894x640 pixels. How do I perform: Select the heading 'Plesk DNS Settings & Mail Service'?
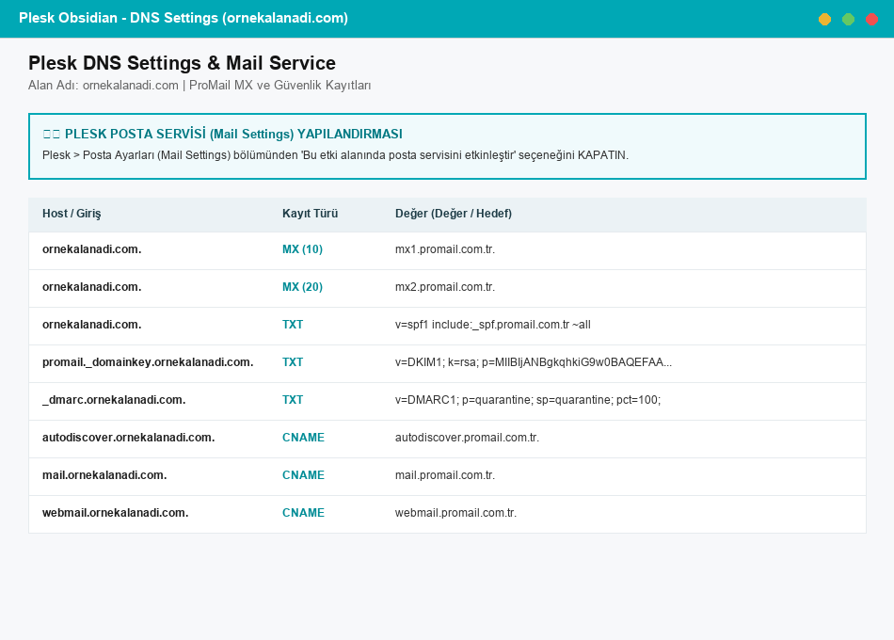tap(182, 63)
